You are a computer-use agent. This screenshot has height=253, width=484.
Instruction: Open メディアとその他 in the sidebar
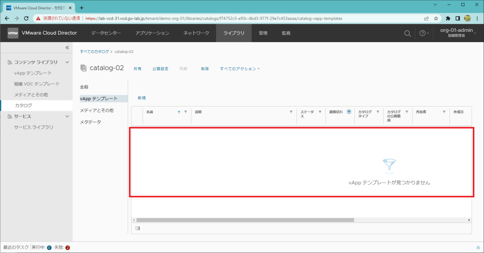click(x=31, y=95)
